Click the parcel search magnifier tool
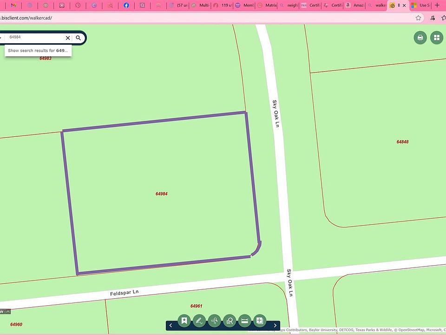Screen dimensions: 446x335 point(230,321)
